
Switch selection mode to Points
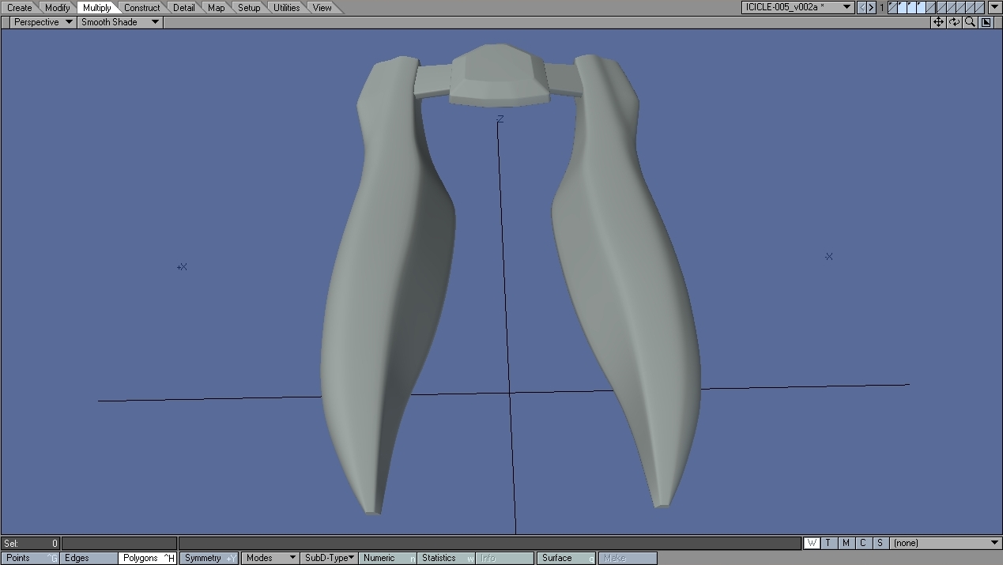click(30, 558)
